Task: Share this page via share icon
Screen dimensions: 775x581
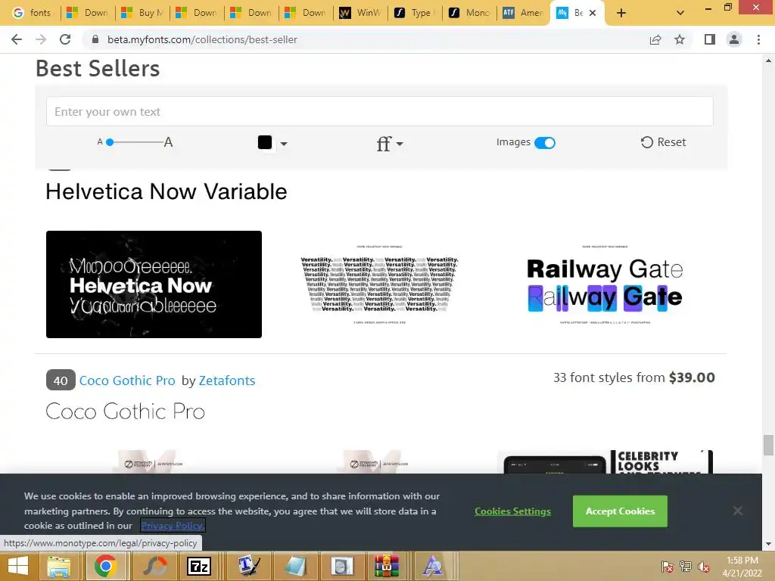Action: pyautogui.click(x=655, y=39)
